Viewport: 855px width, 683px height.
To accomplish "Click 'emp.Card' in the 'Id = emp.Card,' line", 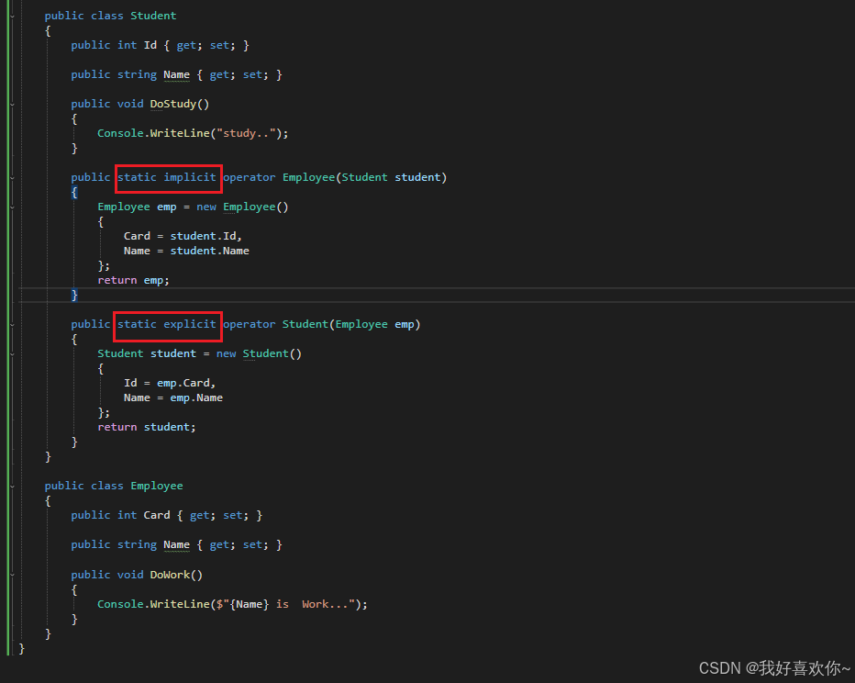I will tap(183, 383).
